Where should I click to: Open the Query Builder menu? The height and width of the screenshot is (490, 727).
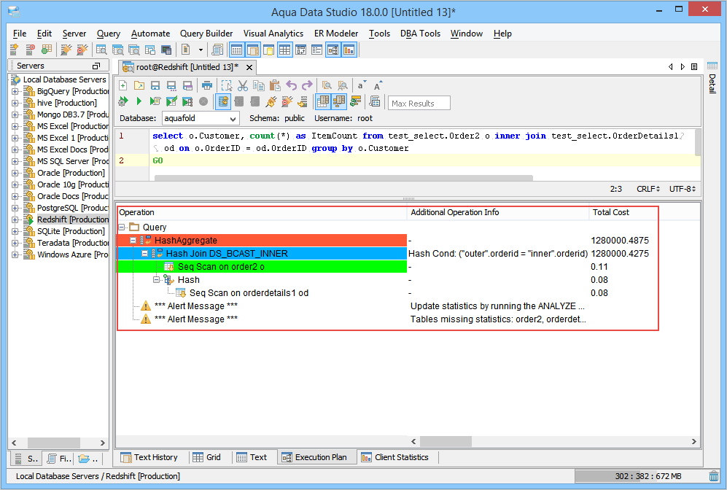[x=206, y=34]
